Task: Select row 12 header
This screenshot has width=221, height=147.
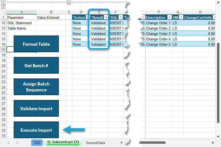Action: click(3, 23)
